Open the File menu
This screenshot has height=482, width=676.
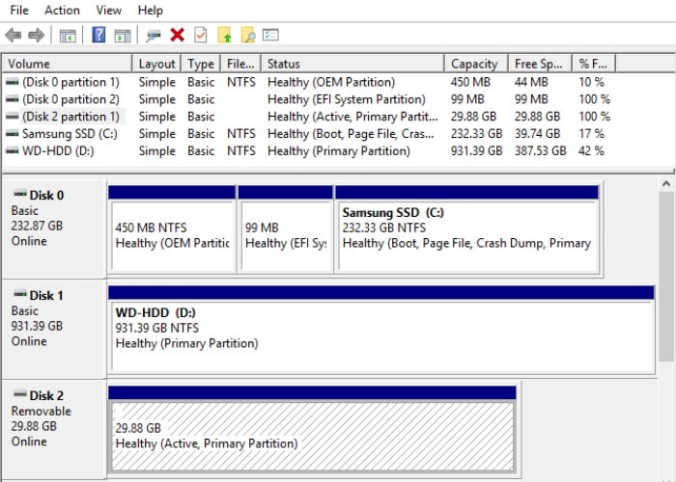[x=19, y=10]
